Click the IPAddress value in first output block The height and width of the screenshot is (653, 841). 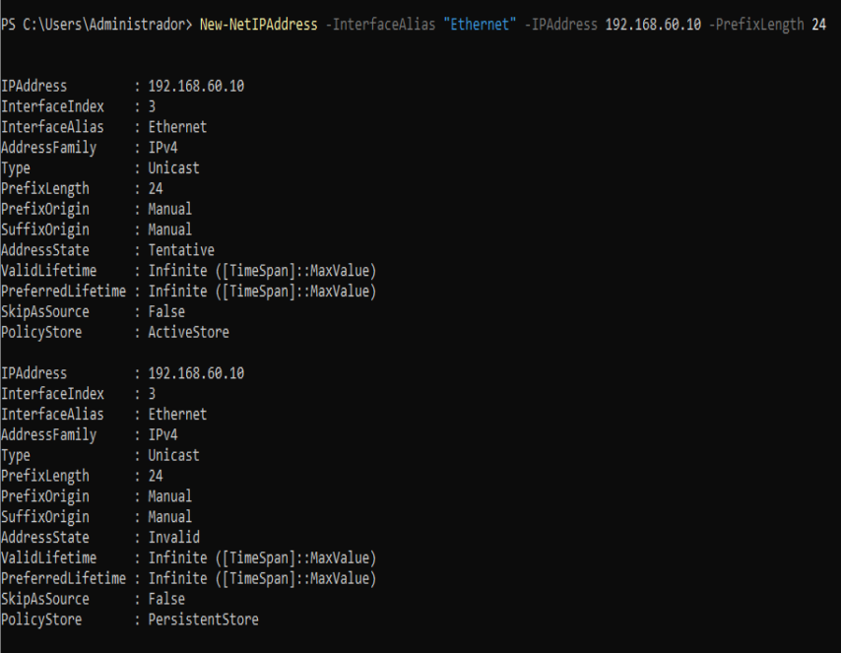(x=196, y=87)
